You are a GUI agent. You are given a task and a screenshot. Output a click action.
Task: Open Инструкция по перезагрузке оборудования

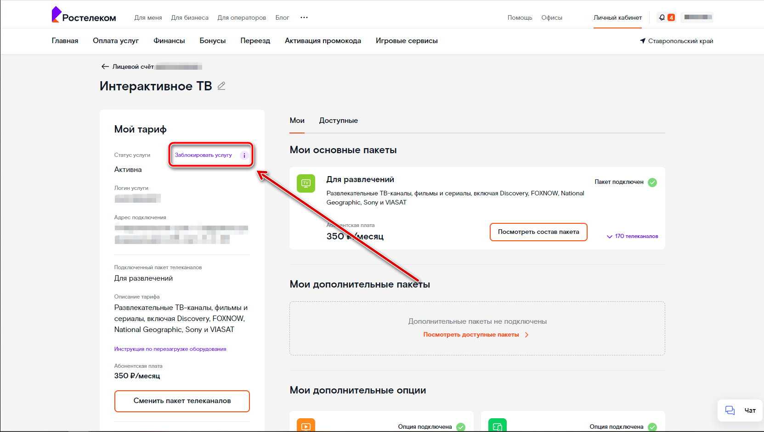click(170, 349)
